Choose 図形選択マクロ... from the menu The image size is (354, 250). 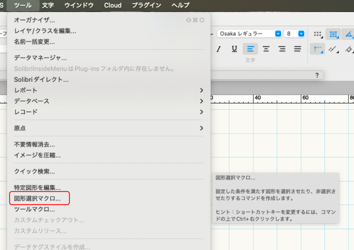coord(37,198)
